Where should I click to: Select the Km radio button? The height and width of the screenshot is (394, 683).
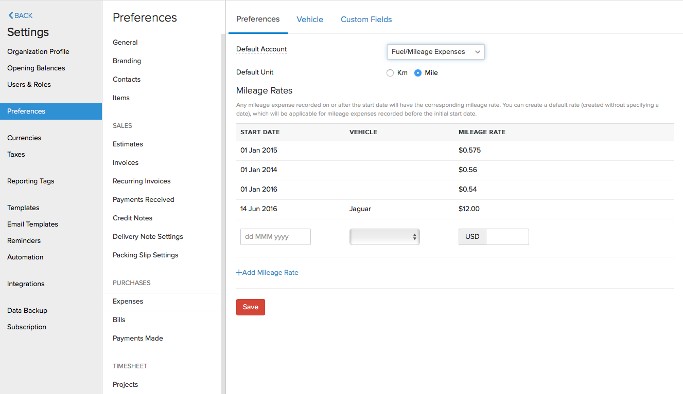[390, 73]
